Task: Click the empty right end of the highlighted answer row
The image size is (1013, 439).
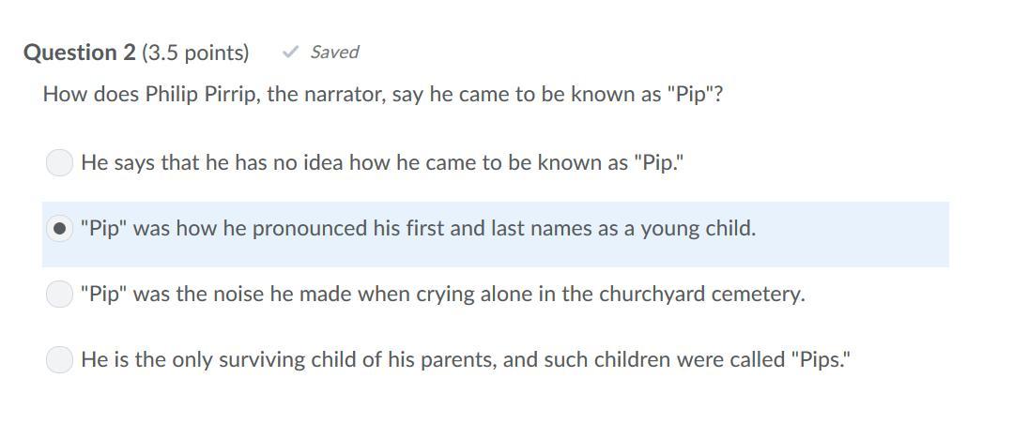Action: coord(892,235)
